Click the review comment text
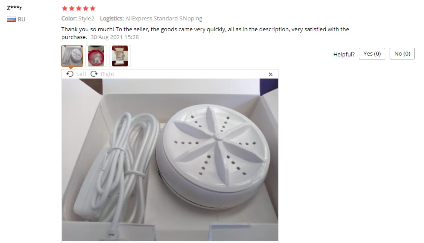Screen dimensions: 424x243 click(x=205, y=33)
